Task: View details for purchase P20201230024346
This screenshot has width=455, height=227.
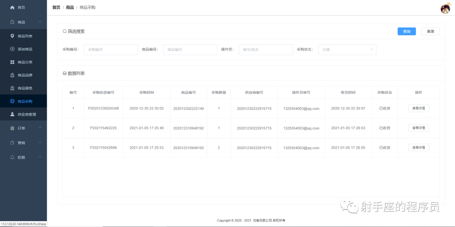Action: point(418,108)
